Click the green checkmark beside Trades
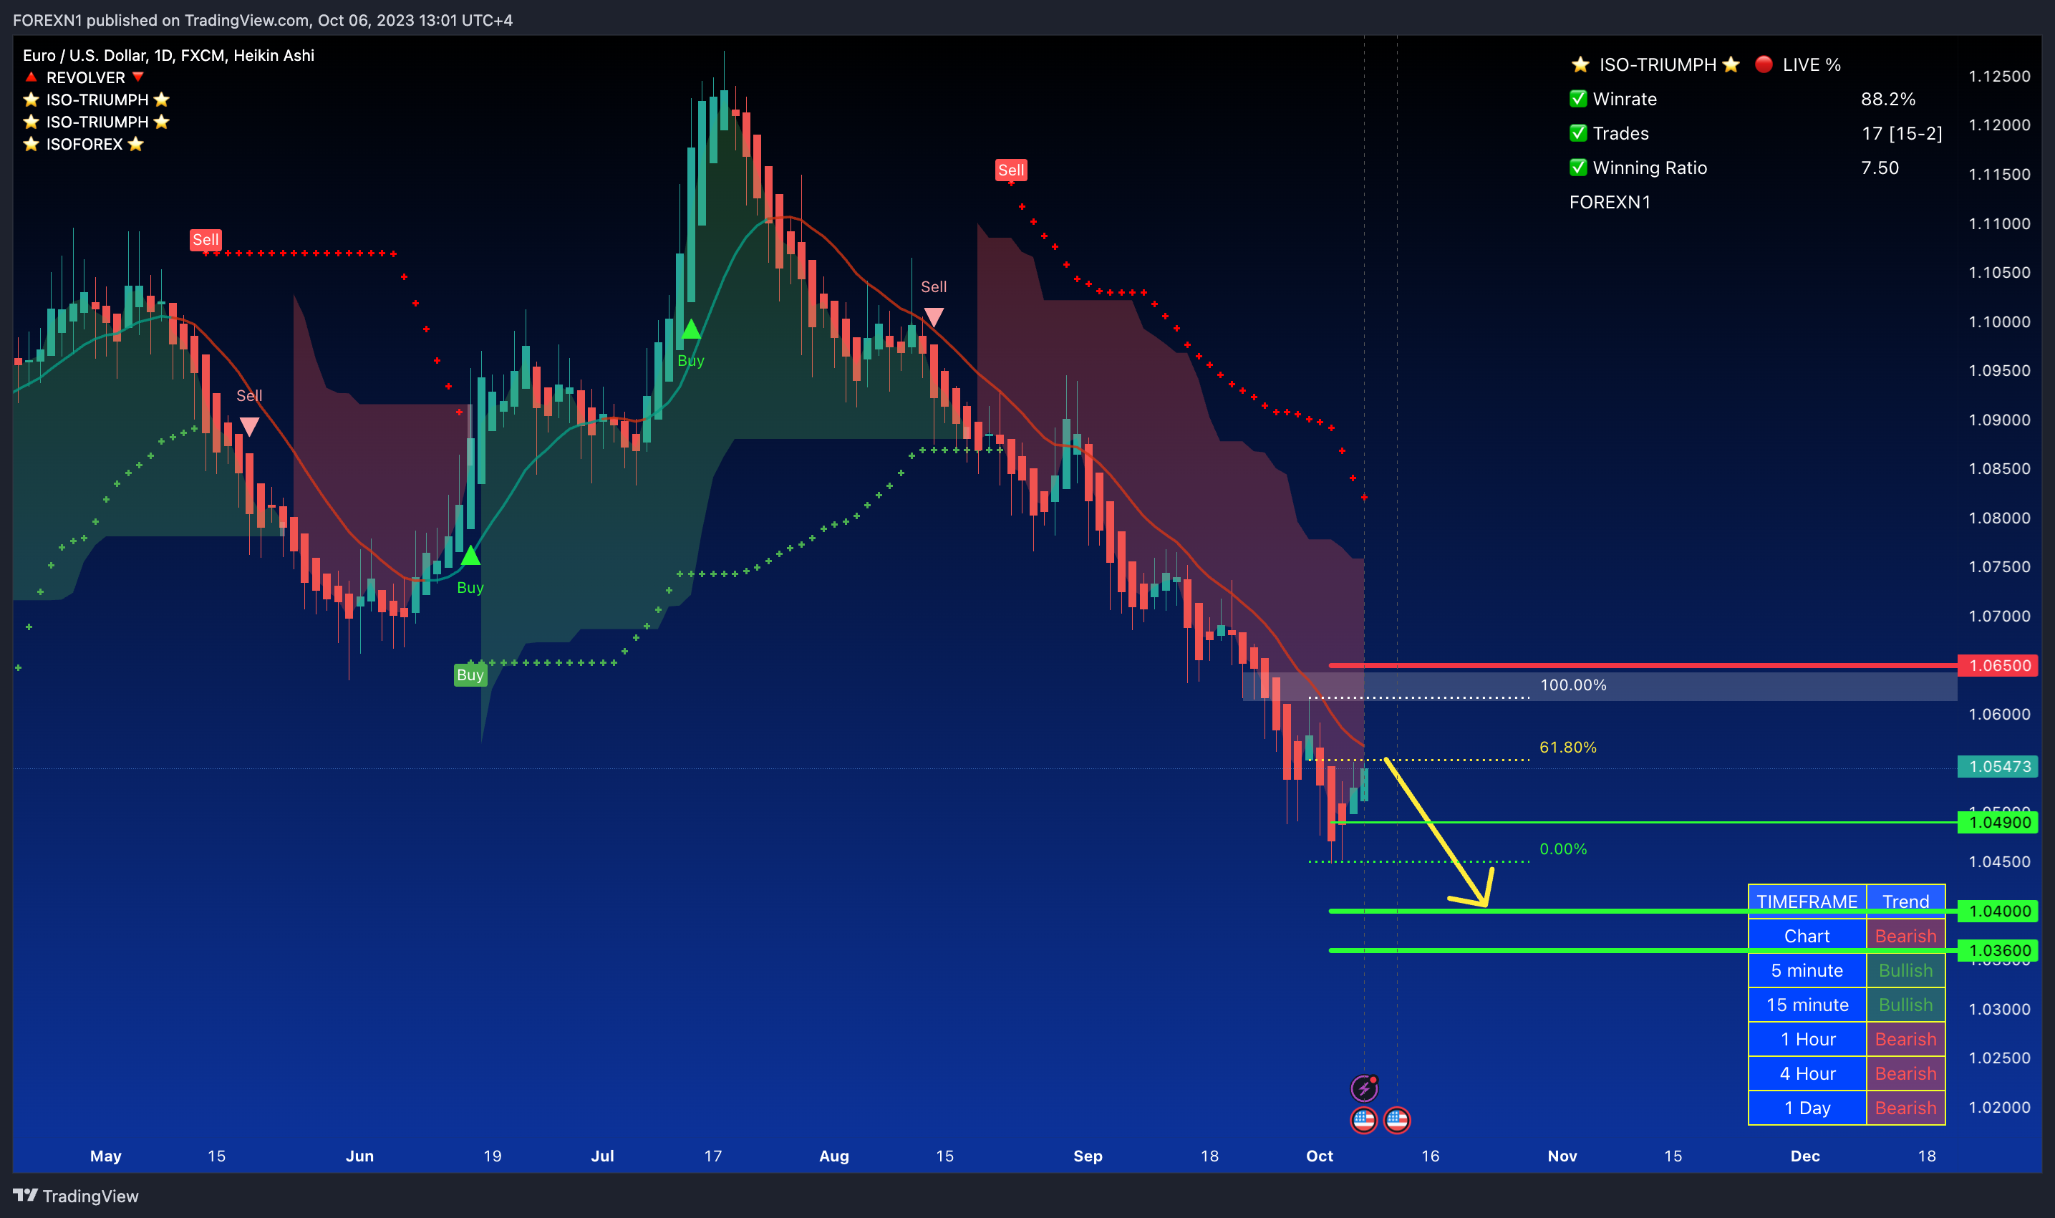2055x1218 pixels. point(1578,133)
